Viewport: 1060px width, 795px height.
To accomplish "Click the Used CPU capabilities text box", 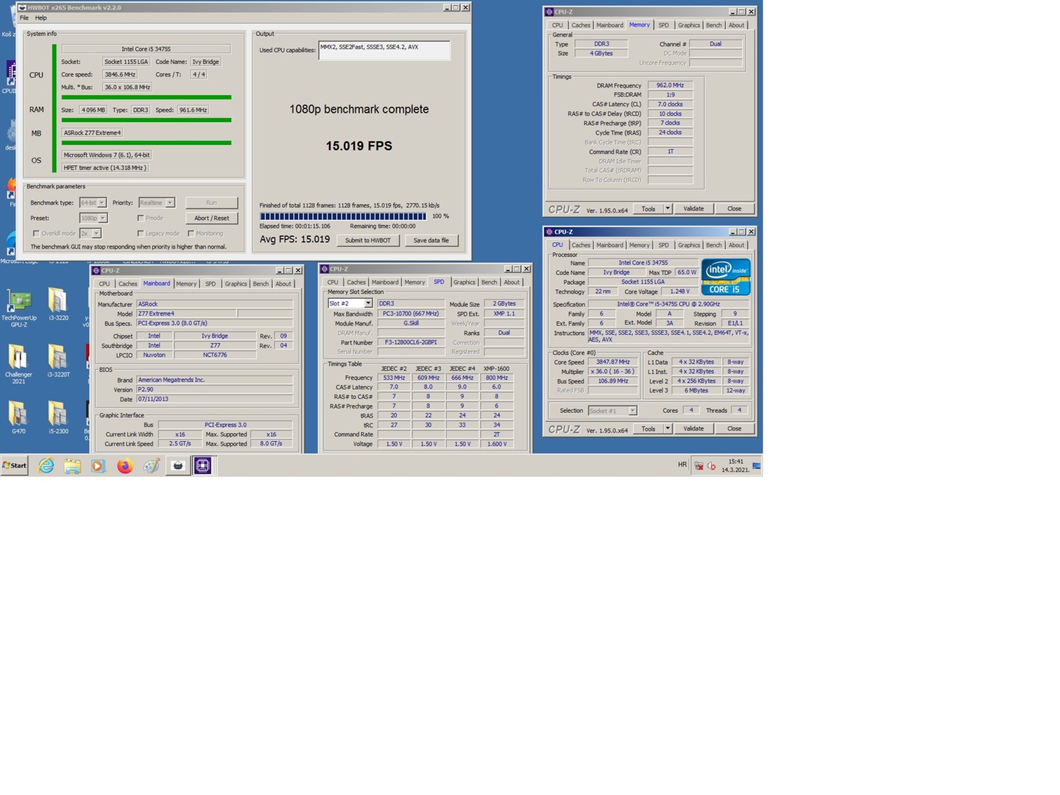I will [x=384, y=50].
